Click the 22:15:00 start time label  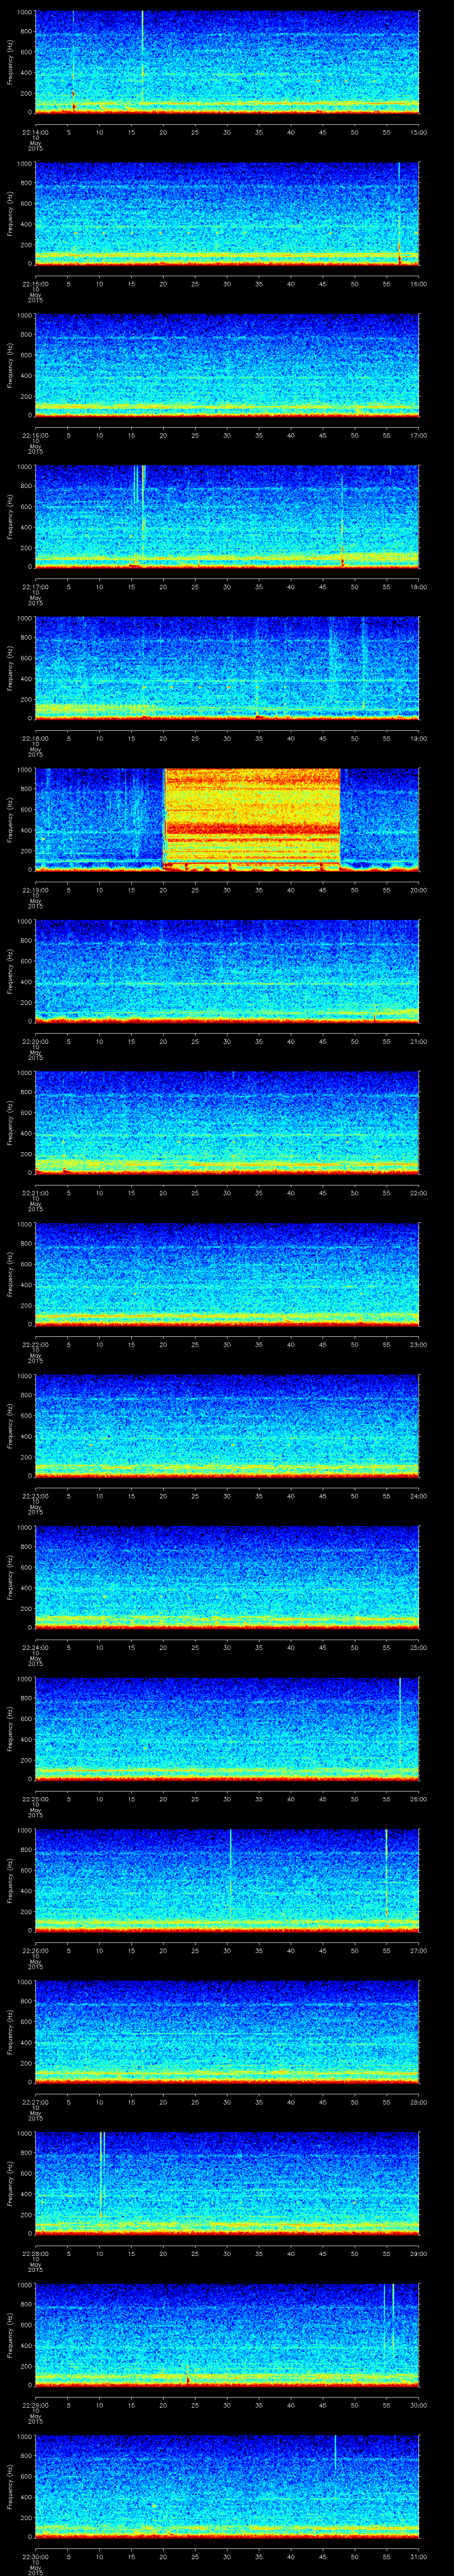click(x=35, y=284)
